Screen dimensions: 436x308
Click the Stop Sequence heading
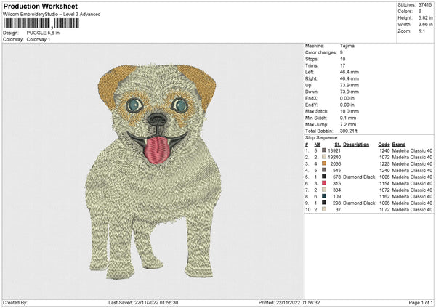click(322, 136)
